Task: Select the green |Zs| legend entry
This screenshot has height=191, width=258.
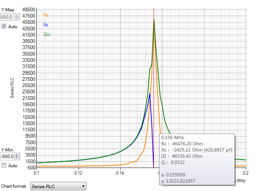Action: pos(47,34)
